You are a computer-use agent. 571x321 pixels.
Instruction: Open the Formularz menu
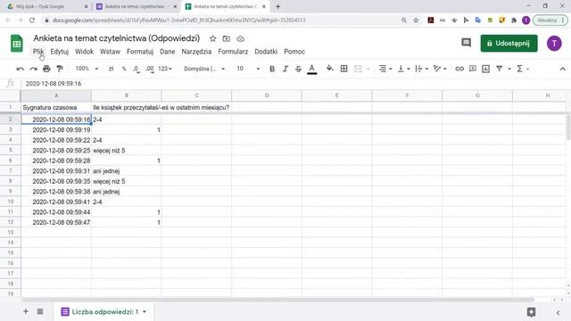233,52
